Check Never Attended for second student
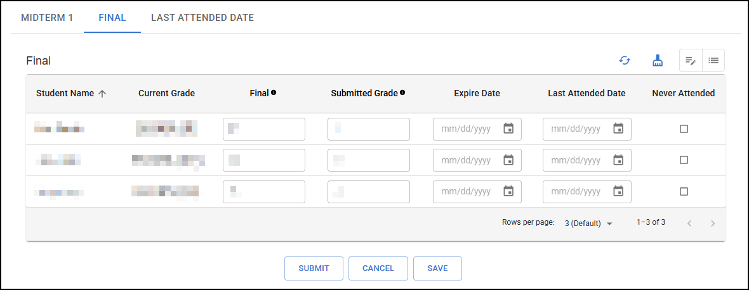The image size is (749, 290). click(x=684, y=160)
